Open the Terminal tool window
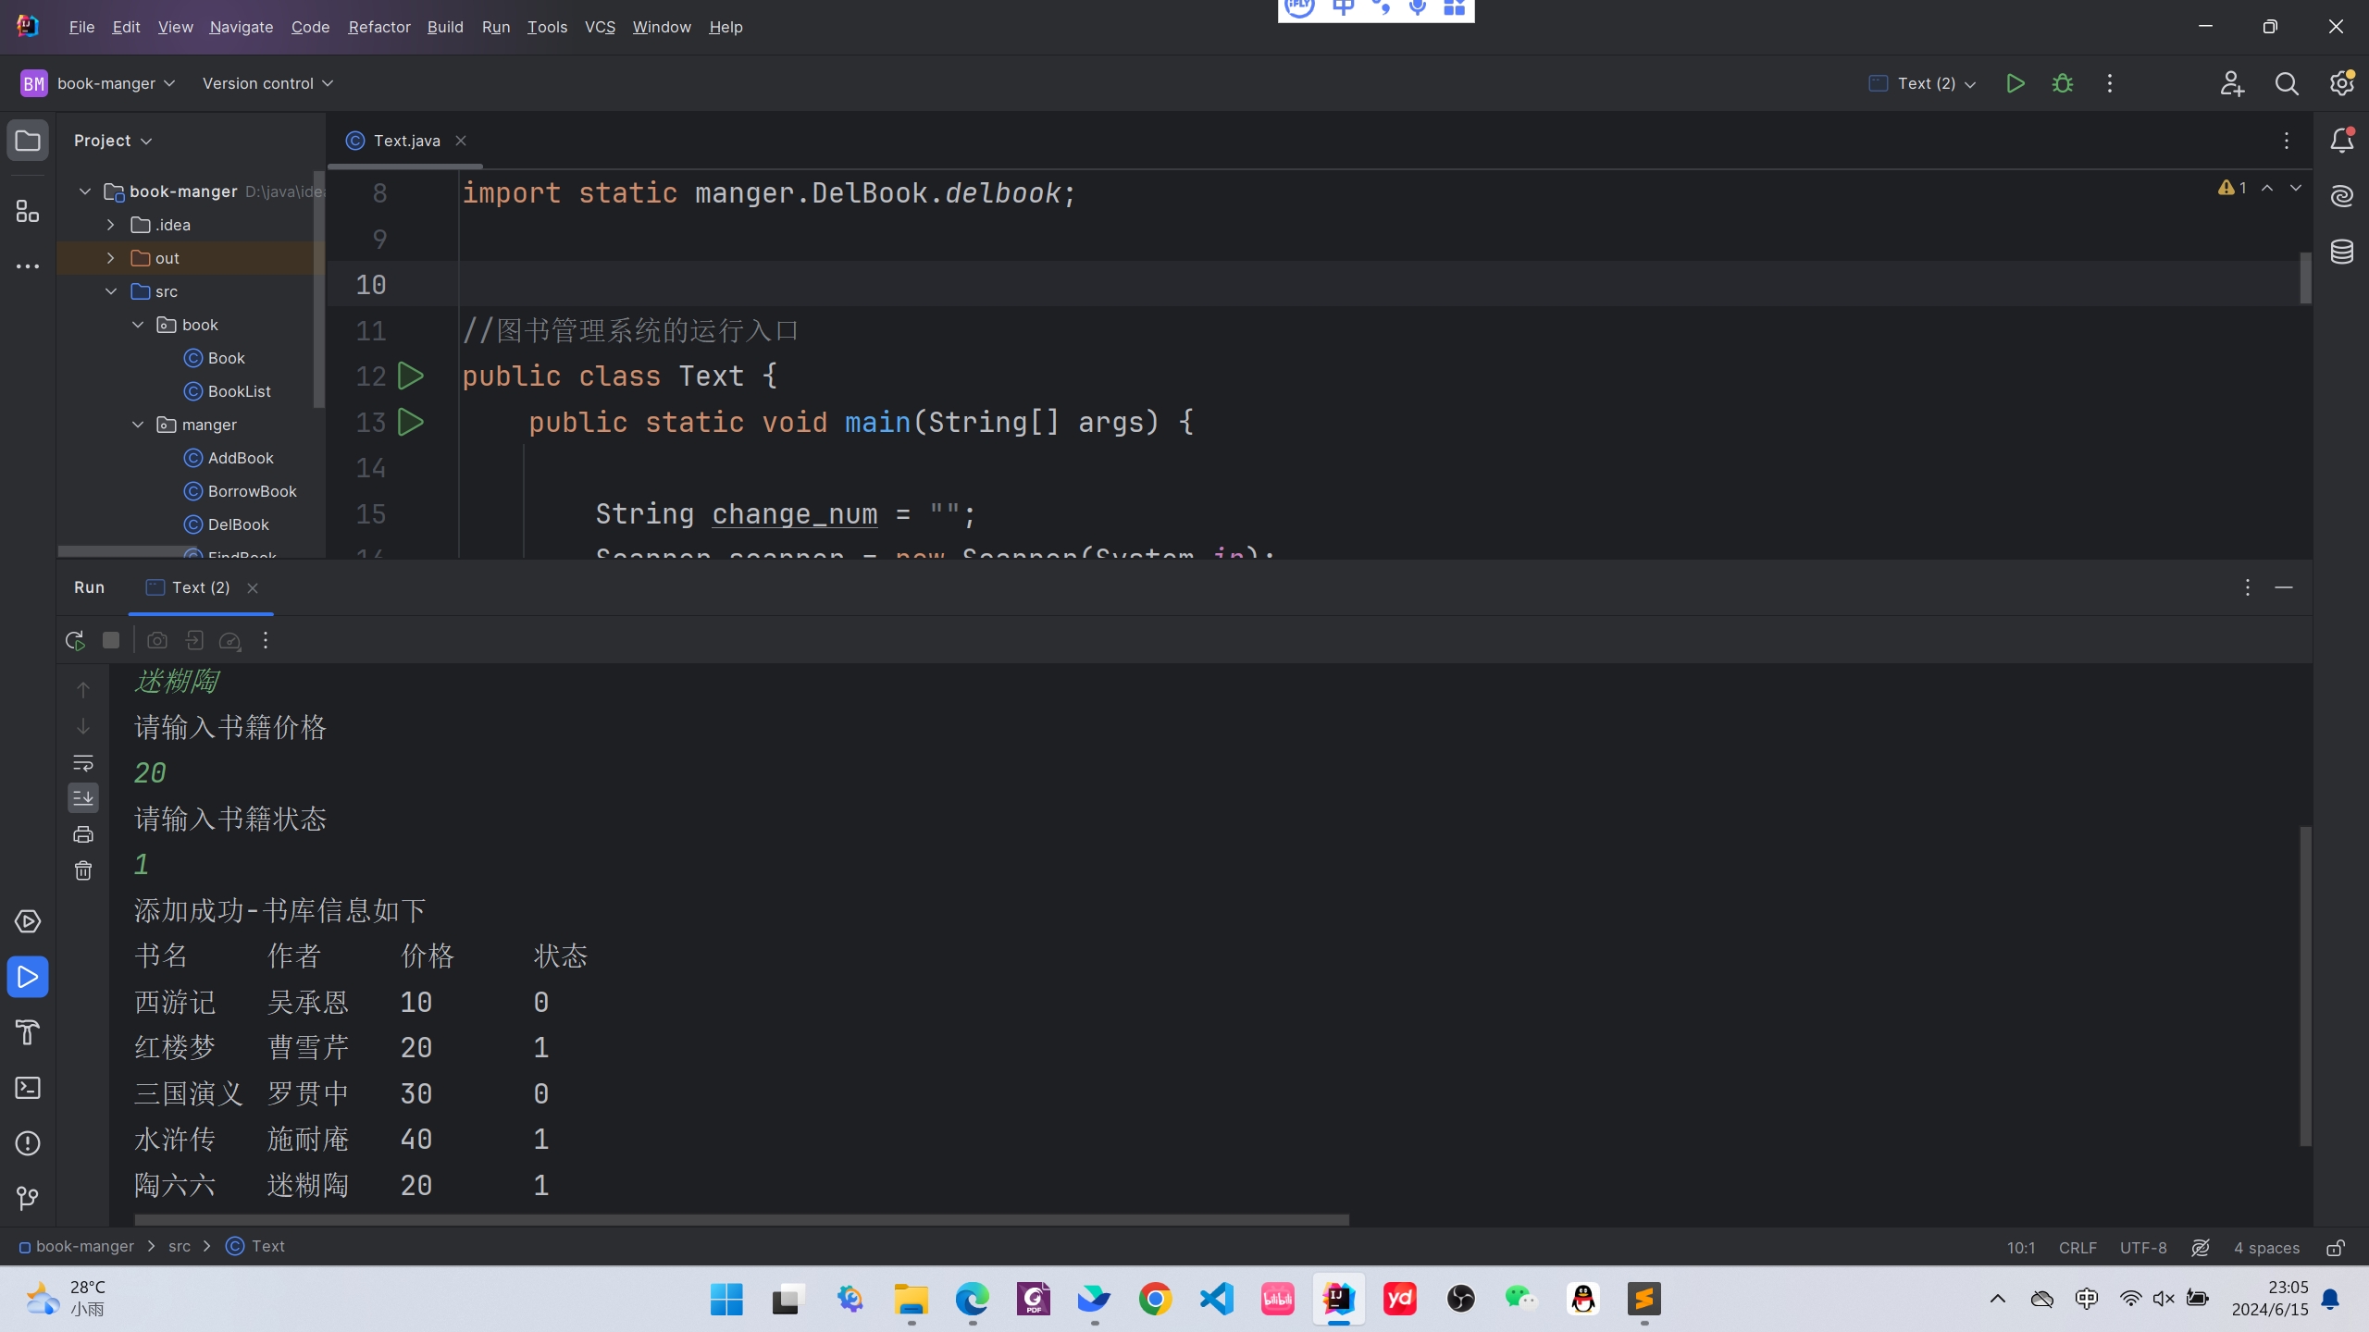The width and height of the screenshot is (2369, 1332). [x=28, y=1088]
